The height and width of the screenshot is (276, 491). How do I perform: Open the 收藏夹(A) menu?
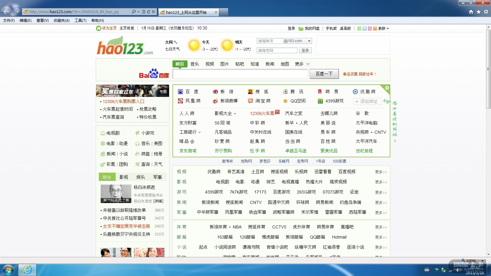click(61, 21)
